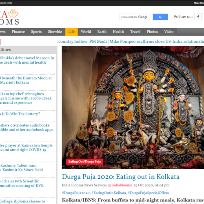The image size is (204, 204).
Task: Open the Photos section tab
Action: [x=152, y=32]
